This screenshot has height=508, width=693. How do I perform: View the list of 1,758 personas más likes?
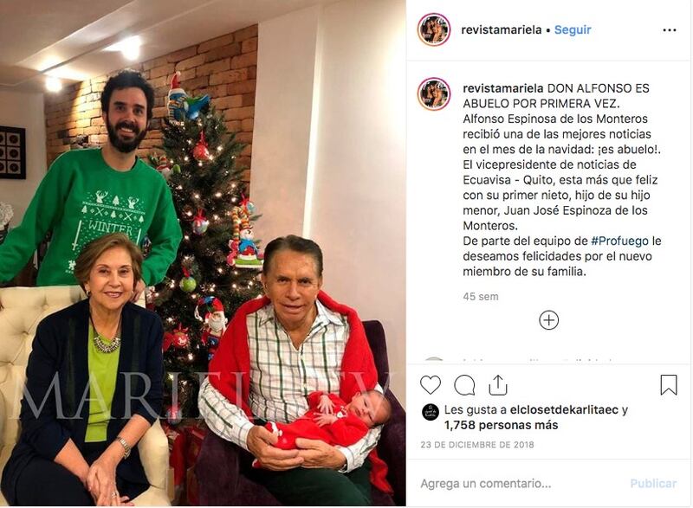point(502,425)
